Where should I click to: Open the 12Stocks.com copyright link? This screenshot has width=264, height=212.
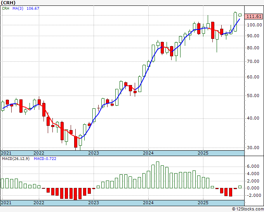click(248, 209)
